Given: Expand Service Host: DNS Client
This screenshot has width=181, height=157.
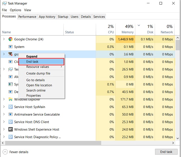Looking at the screenshot, I should pyautogui.click(x=4, y=122).
